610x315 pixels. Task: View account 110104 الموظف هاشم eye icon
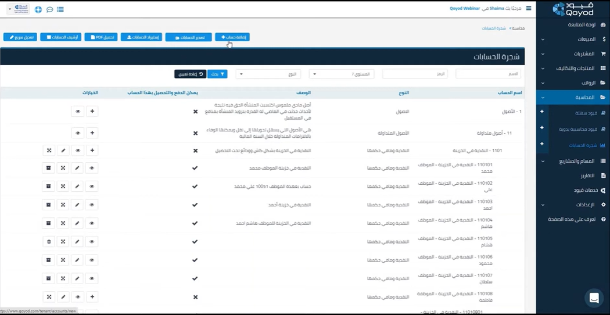(92, 223)
